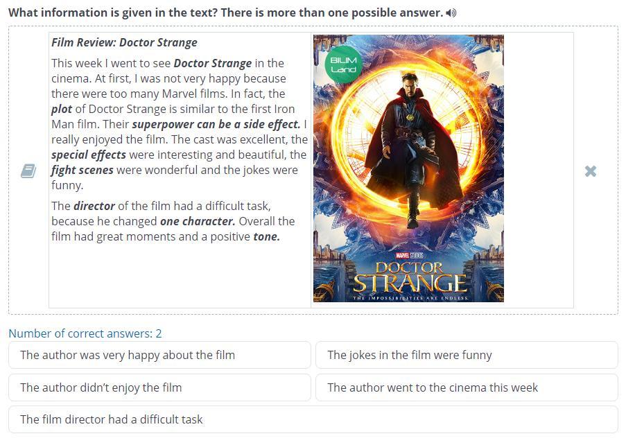Click the bold word "tone" at the end
The height and width of the screenshot is (445, 626).
tap(267, 236)
